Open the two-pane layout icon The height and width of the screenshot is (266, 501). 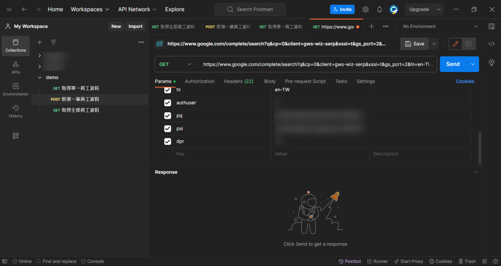click(x=485, y=261)
